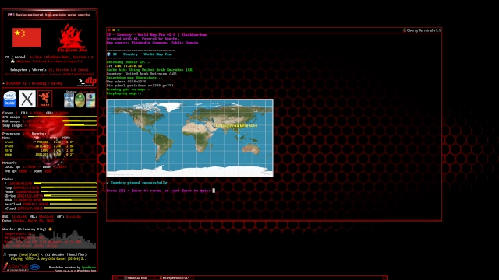Click the 'Drawing pin on map...' line
Viewport: 499px width, 280px height.
(x=128, y=89)
